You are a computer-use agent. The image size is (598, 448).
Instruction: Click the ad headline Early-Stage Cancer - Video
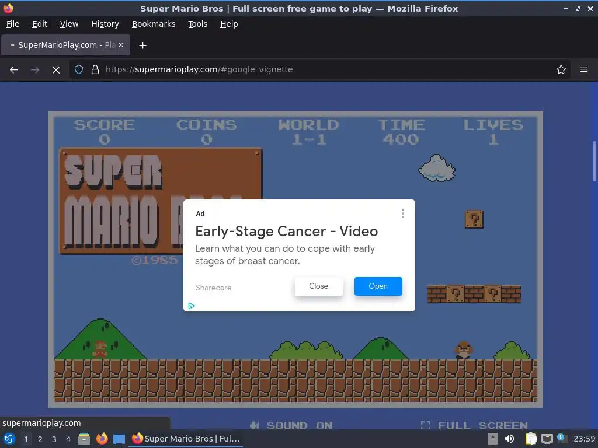coord(286,231)
